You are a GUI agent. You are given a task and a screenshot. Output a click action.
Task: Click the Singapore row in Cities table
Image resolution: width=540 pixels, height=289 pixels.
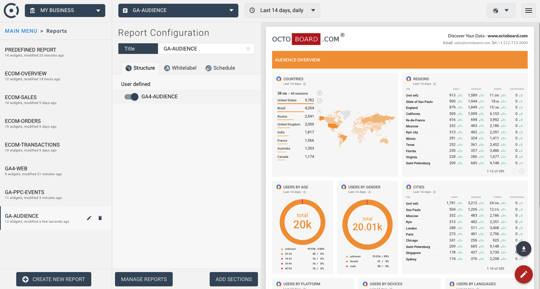tap(465, 253)
